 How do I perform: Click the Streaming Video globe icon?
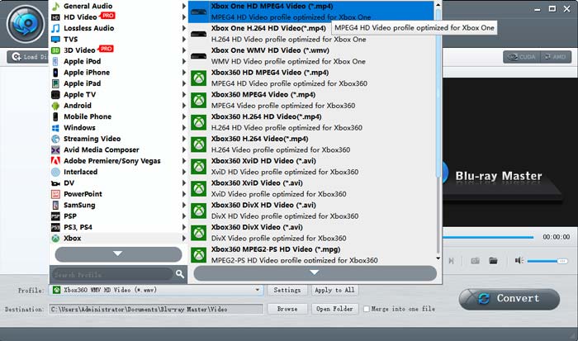click(x=55, y=139)
